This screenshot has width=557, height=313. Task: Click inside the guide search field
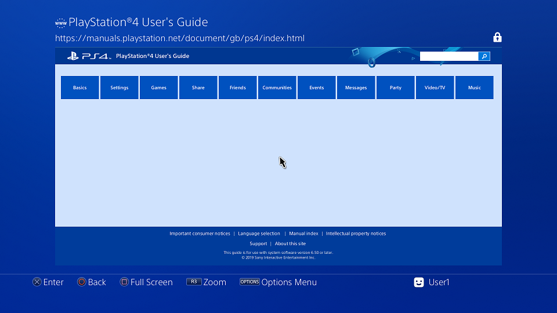click(x=449, y=56)
